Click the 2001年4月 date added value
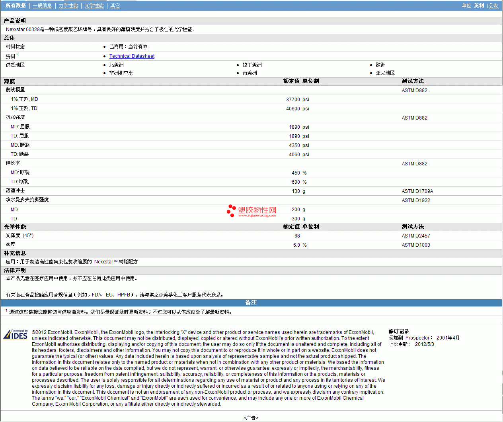This screenshot has width=503, height=422. (448, 338)
